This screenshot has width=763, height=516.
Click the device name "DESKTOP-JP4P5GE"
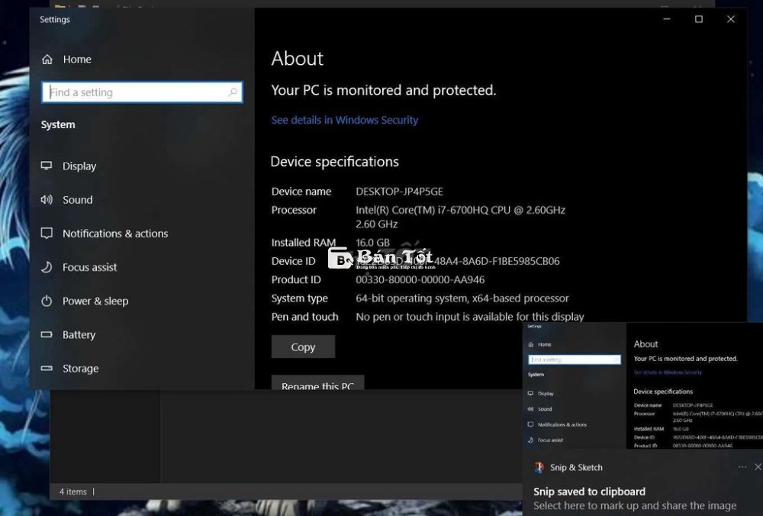tap(400, 192)
